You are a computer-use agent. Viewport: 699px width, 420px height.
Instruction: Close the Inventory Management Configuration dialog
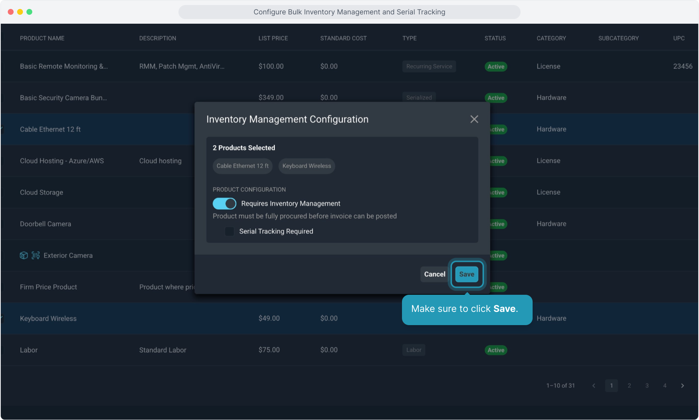tap(474, 119)
